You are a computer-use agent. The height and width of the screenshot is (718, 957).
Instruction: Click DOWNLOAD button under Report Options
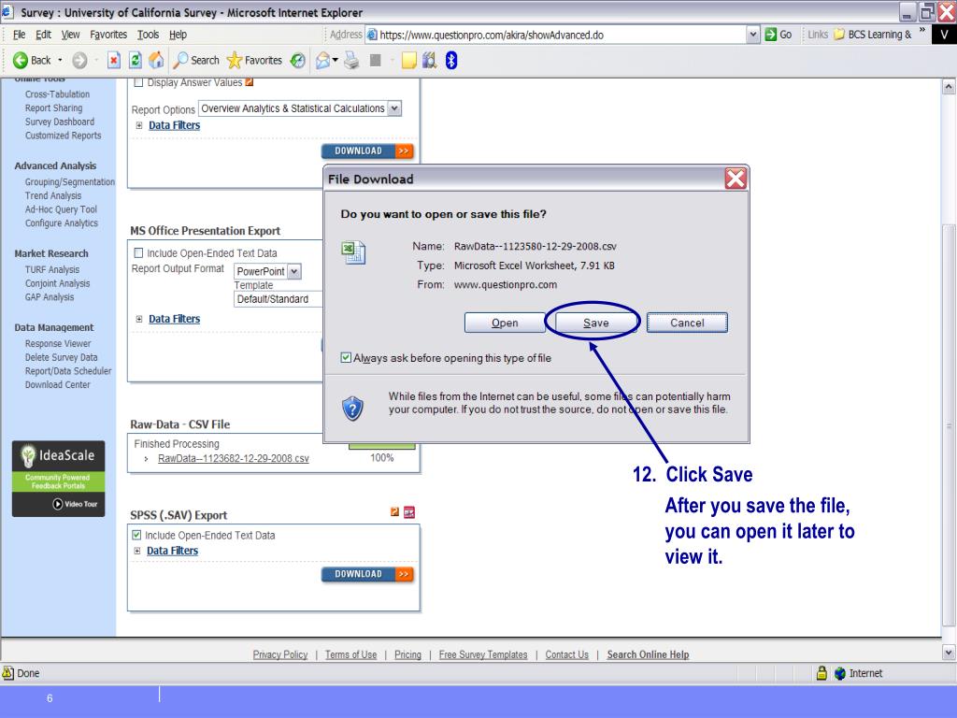[367, 151]
